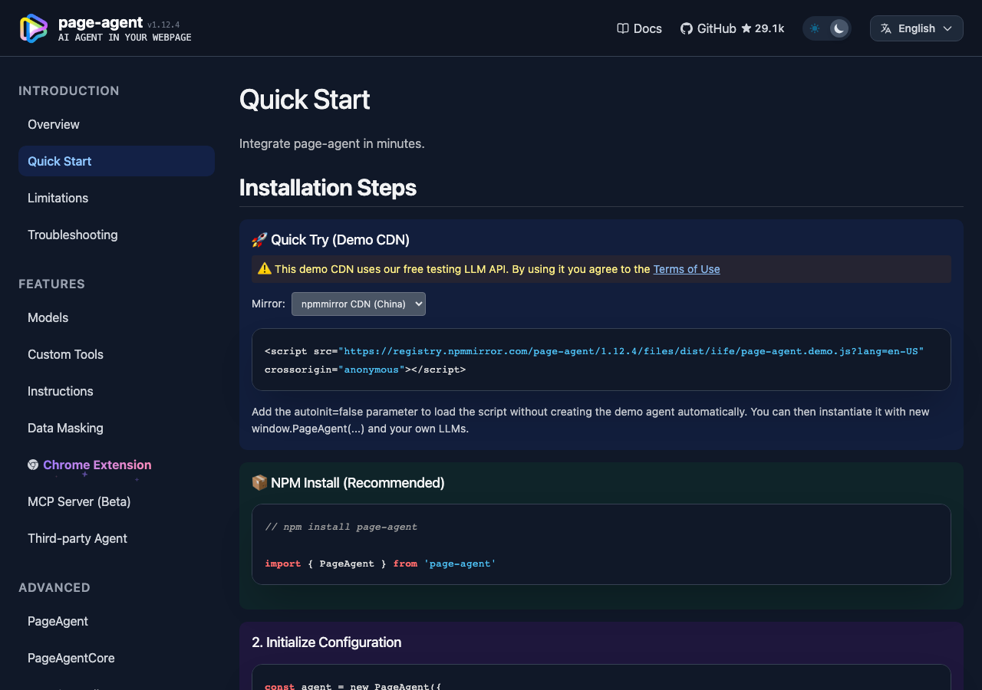The image size is (982, 690).
Task: Open Docs via the book icon
Action: pos(623,28)
